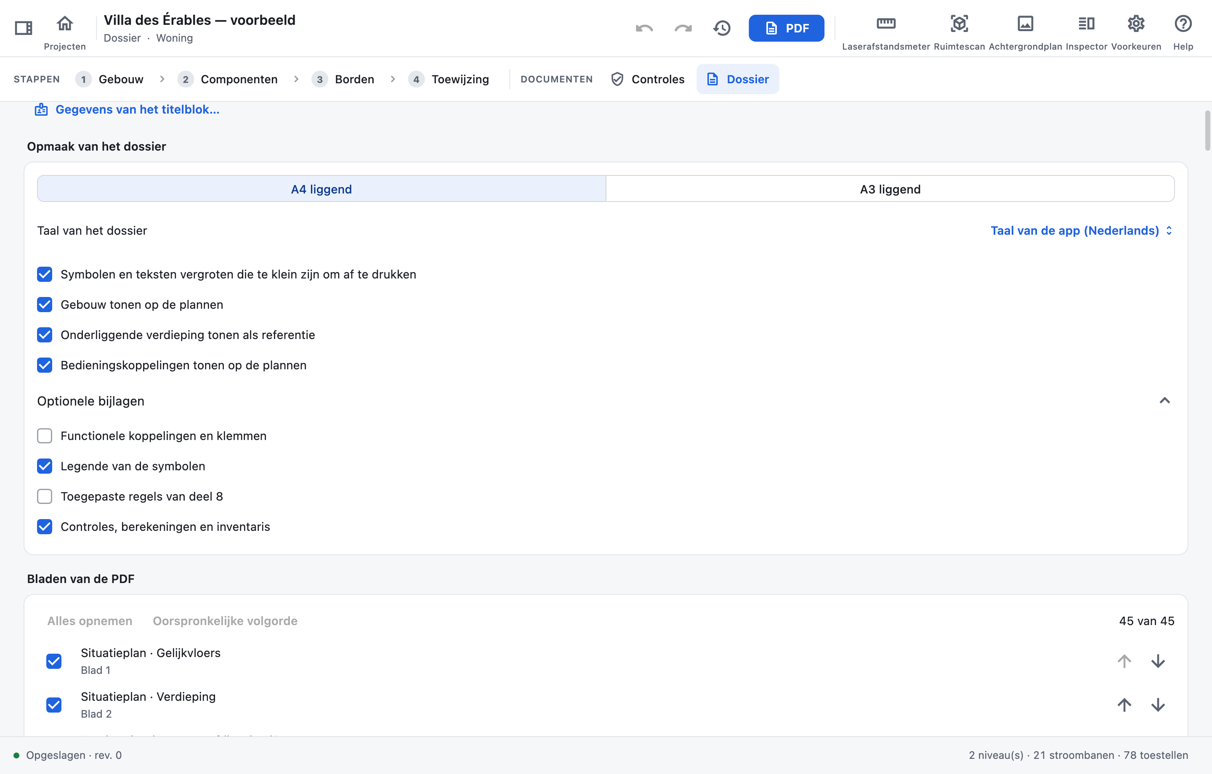Click Alles opnemen button

click(90, 620)
